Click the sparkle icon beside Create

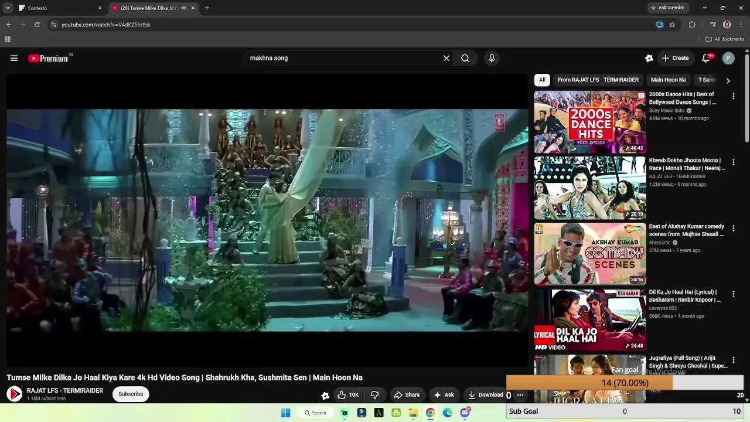(x=649, y=58)
